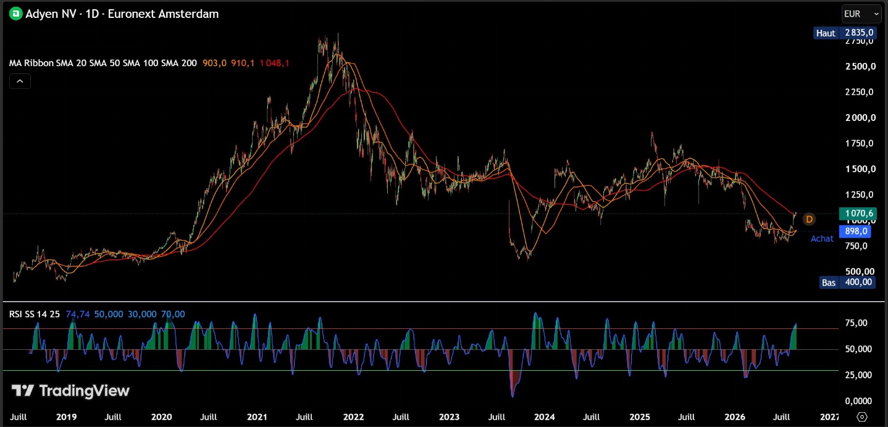Click the 2026 label on time axis
The width and height of the screenshot is (888, 427).
pos(735,417)
